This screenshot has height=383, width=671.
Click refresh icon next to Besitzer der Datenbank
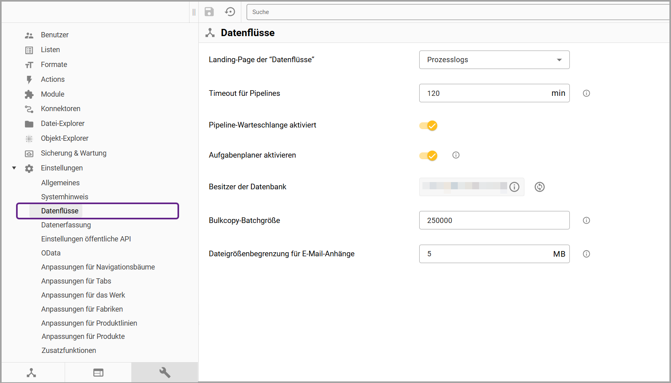pyautogui.click(x=540, y=187)
